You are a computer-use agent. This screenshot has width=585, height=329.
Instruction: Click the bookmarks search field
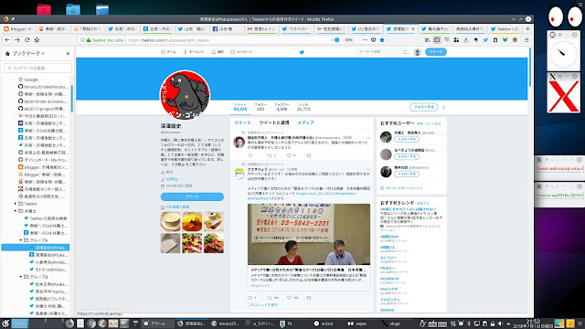tap(37, 68)
